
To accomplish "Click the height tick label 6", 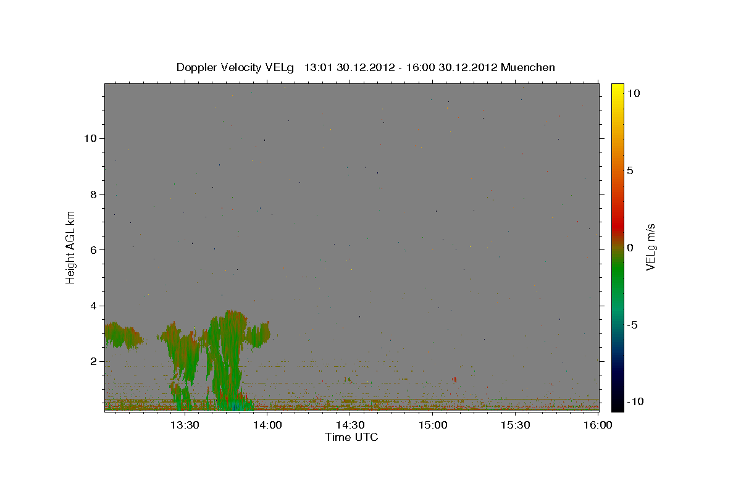I will click(x=93, y=249).
